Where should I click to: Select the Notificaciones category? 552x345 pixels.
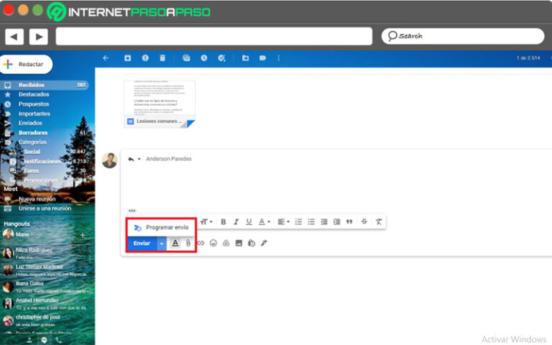[42, 161]
